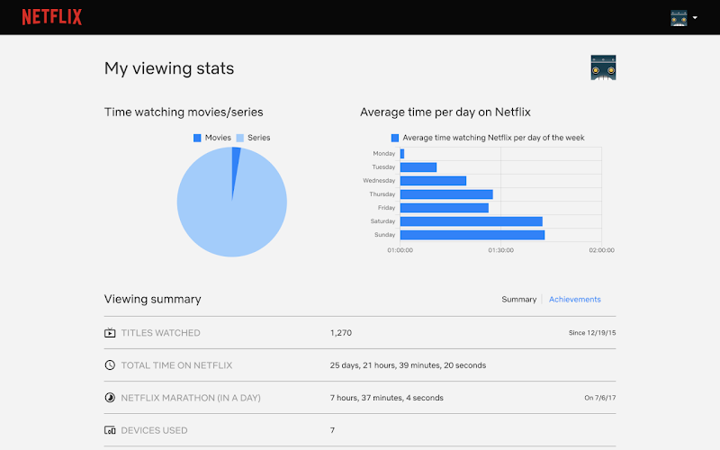720x450 pixels.
Task: Switch to the Summary tab
Action: [x=519, y=300]
